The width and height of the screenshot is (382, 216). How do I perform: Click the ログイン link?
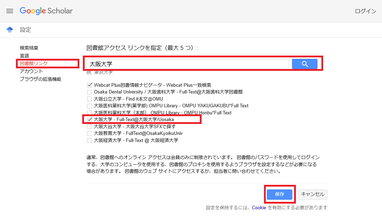[365, 11]
